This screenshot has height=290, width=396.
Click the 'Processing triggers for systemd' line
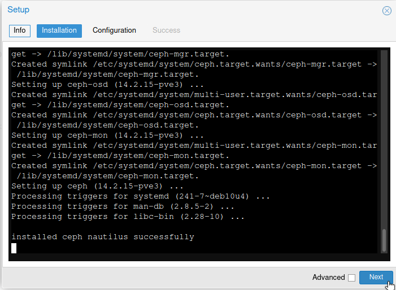coord(141,196)
